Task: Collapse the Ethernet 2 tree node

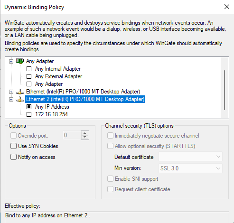Action: pyautogui.click(x=11, y=99)
